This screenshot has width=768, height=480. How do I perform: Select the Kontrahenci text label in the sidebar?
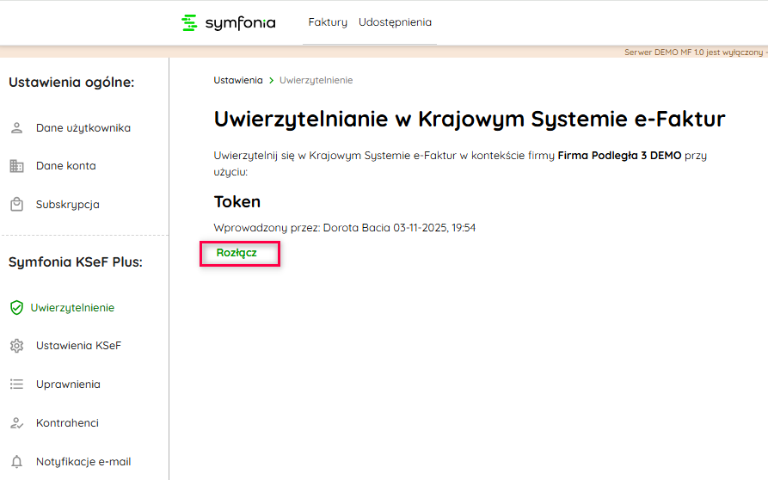click(67, 423)
